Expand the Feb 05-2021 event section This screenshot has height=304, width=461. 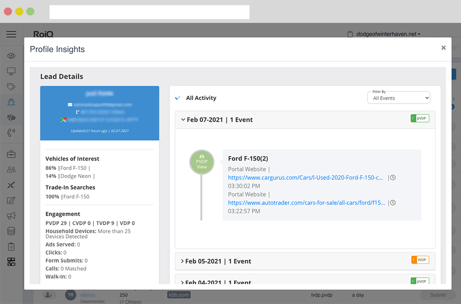point(305,261)
